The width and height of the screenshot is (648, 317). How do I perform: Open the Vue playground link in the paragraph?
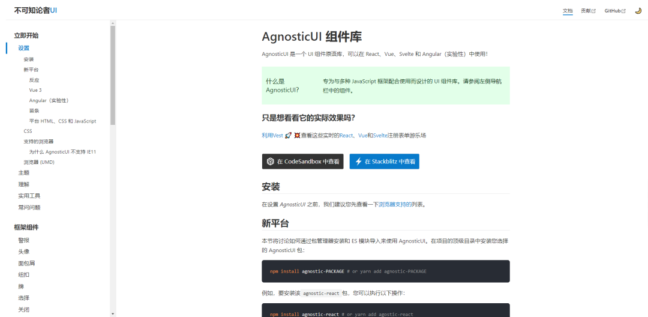pos(363,135)
